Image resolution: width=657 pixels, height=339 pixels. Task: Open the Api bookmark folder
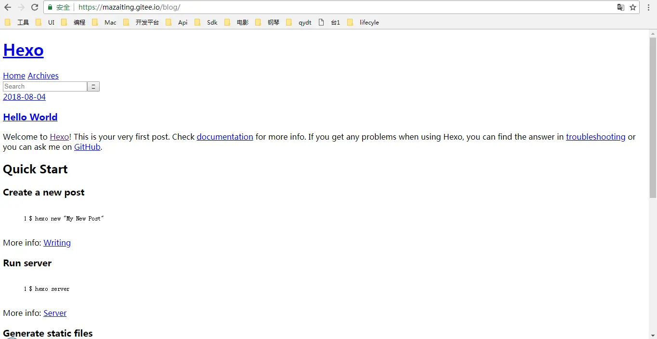click(x=176, y=22)
